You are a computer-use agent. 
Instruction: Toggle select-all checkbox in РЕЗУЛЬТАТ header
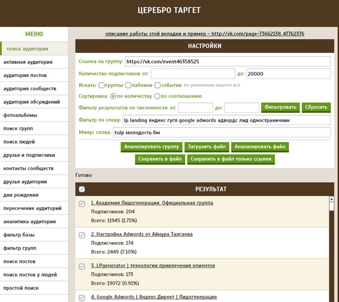click(83, 189)
